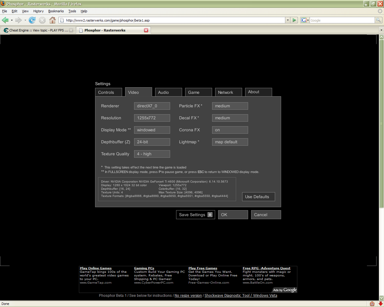The width and height of the screenshot is (384, 307).
Task: Click the Home icon in the toolbar
Action: pos(52,20)
